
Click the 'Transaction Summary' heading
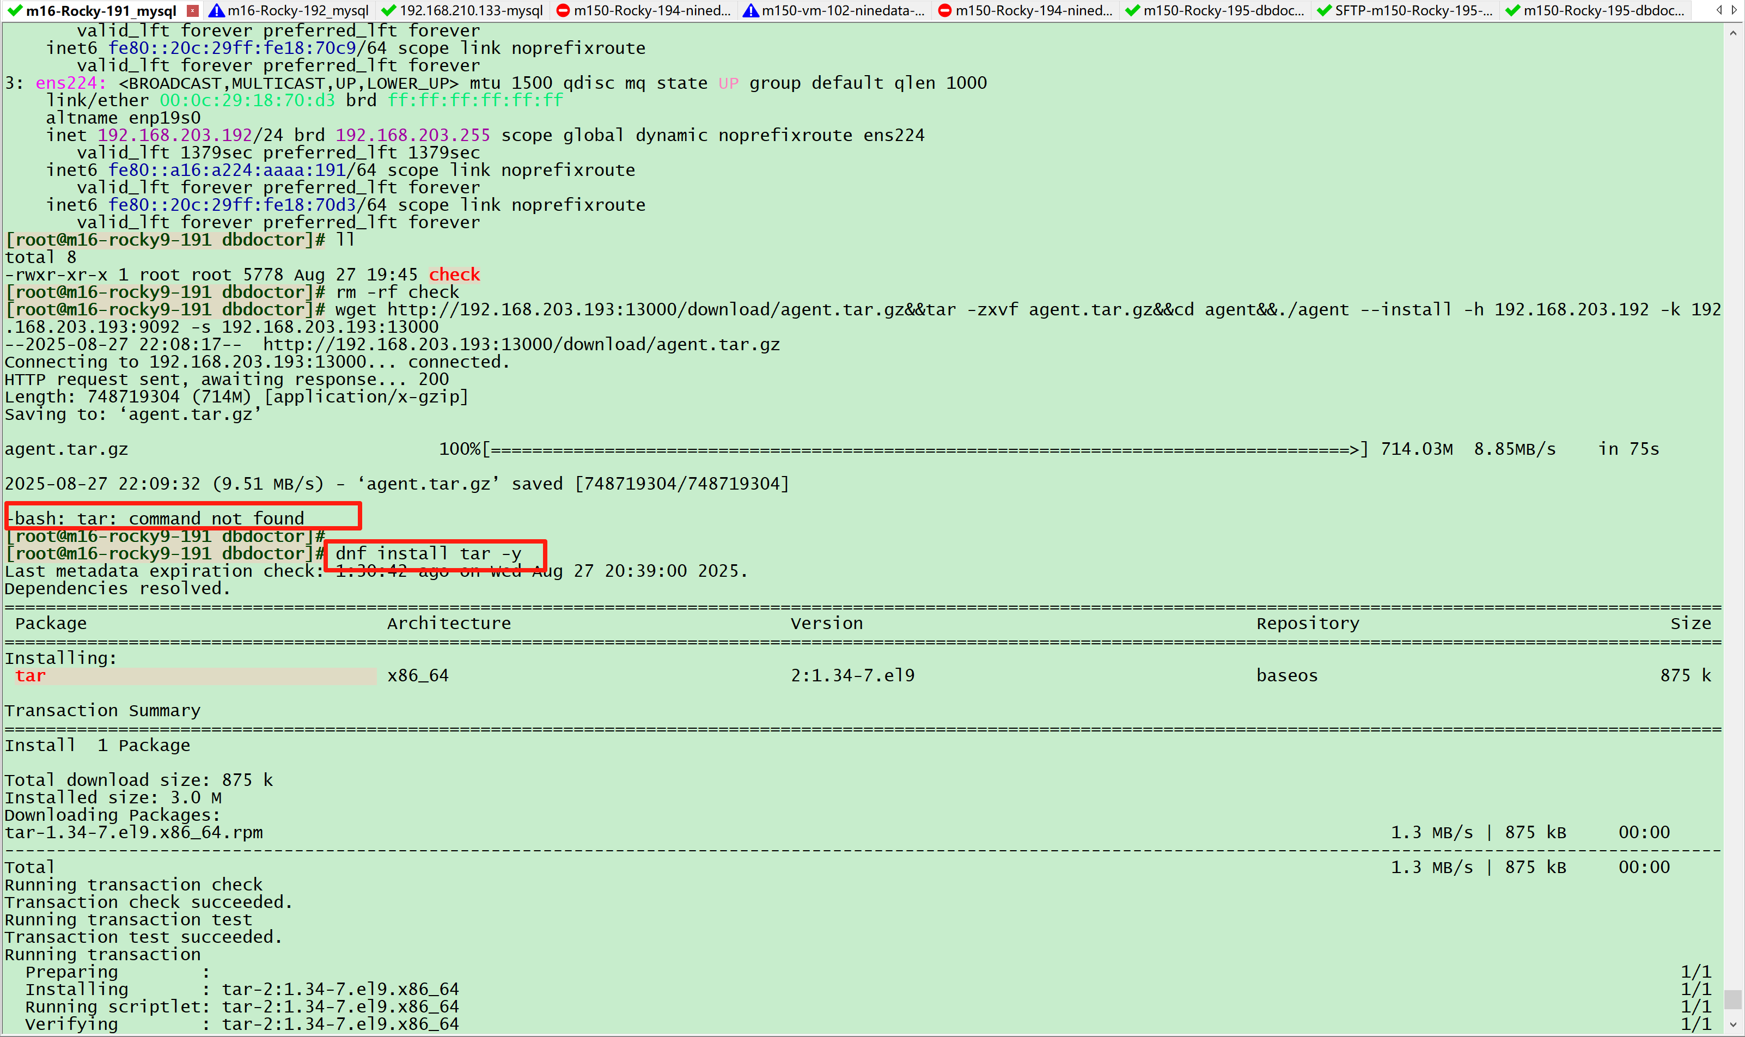point(103,711)
